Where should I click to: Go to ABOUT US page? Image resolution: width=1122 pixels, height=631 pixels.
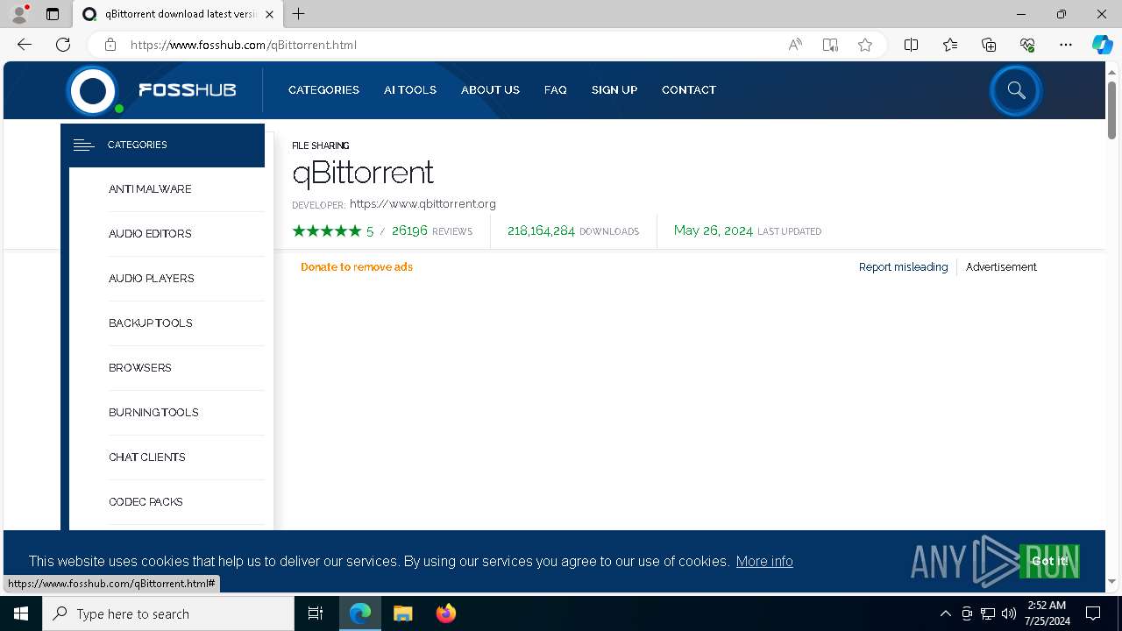(x=490, y=90)
